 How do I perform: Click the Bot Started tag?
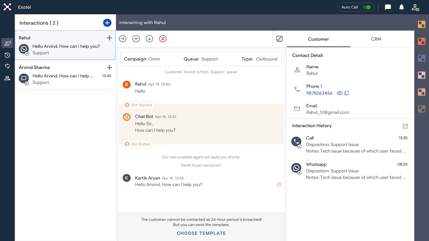[138, 105]
